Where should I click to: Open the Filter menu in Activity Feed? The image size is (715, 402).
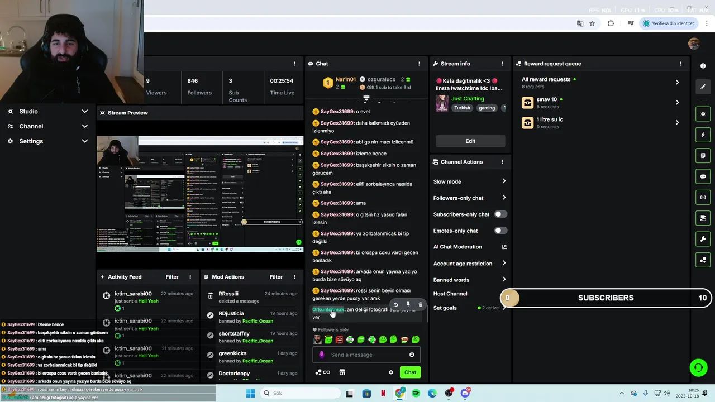coord(172,277)
